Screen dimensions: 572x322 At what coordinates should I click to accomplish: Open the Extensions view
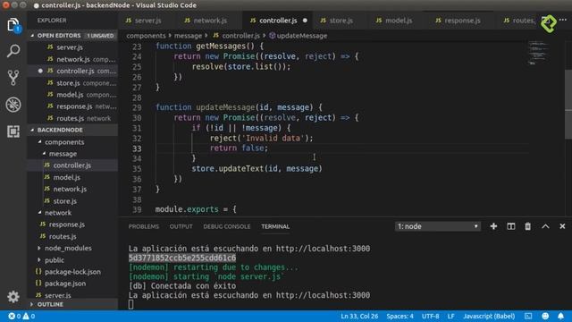coord(13,131)
